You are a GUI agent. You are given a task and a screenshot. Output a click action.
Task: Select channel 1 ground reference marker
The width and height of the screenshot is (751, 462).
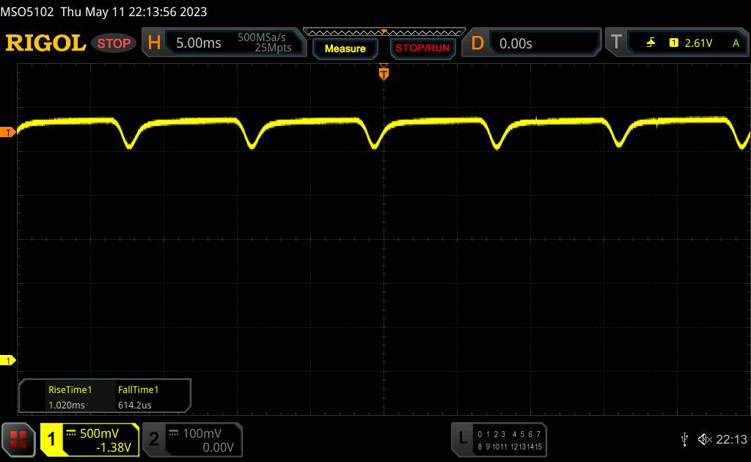(10, 360)
